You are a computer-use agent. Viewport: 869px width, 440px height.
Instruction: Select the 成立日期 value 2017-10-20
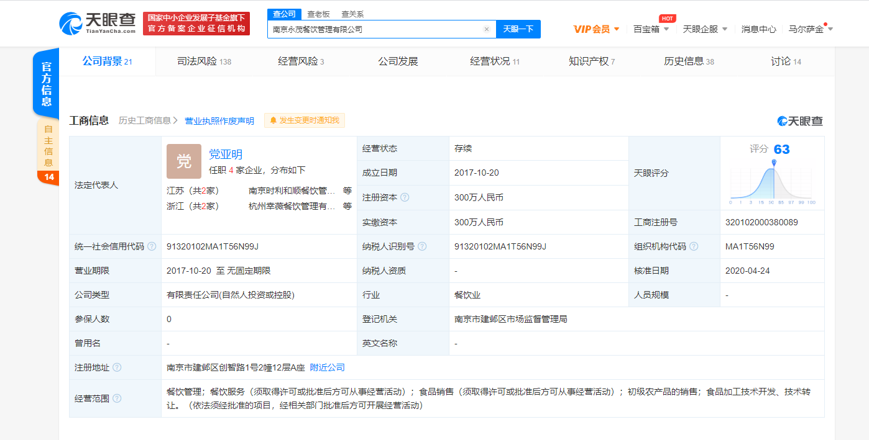click(x=477, y=173)
